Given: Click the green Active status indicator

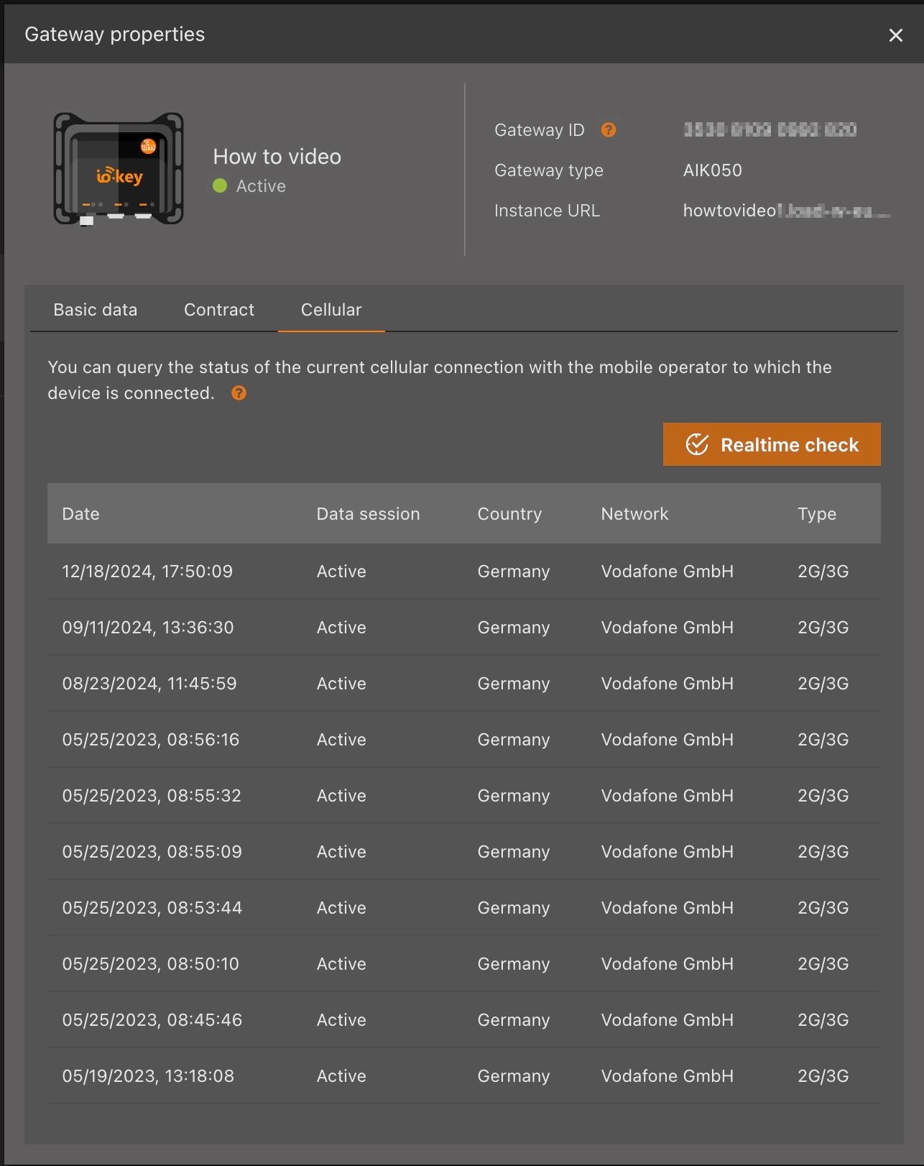Looking at the screenshot, I should (220, 186).
